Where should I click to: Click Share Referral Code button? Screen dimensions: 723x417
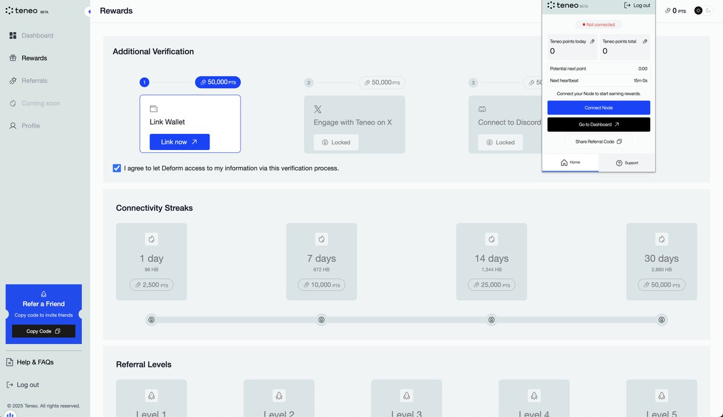(599, 142)
